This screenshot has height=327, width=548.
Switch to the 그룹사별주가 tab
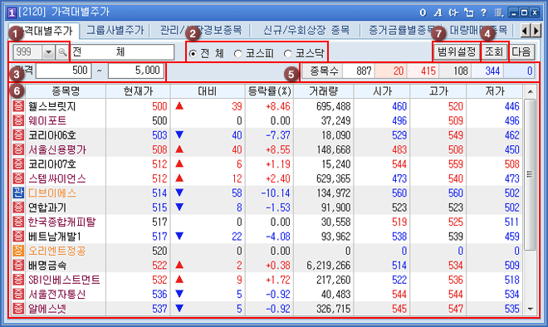click(x=115, y=31)
